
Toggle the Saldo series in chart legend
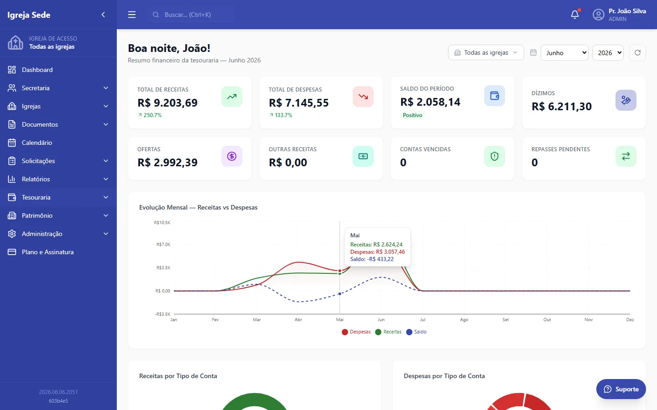coord(416,332)
